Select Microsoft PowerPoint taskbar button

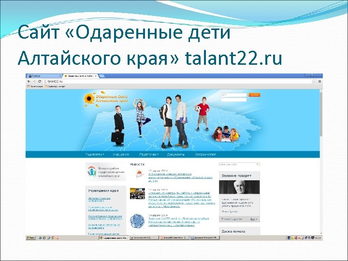pos(174,238)
